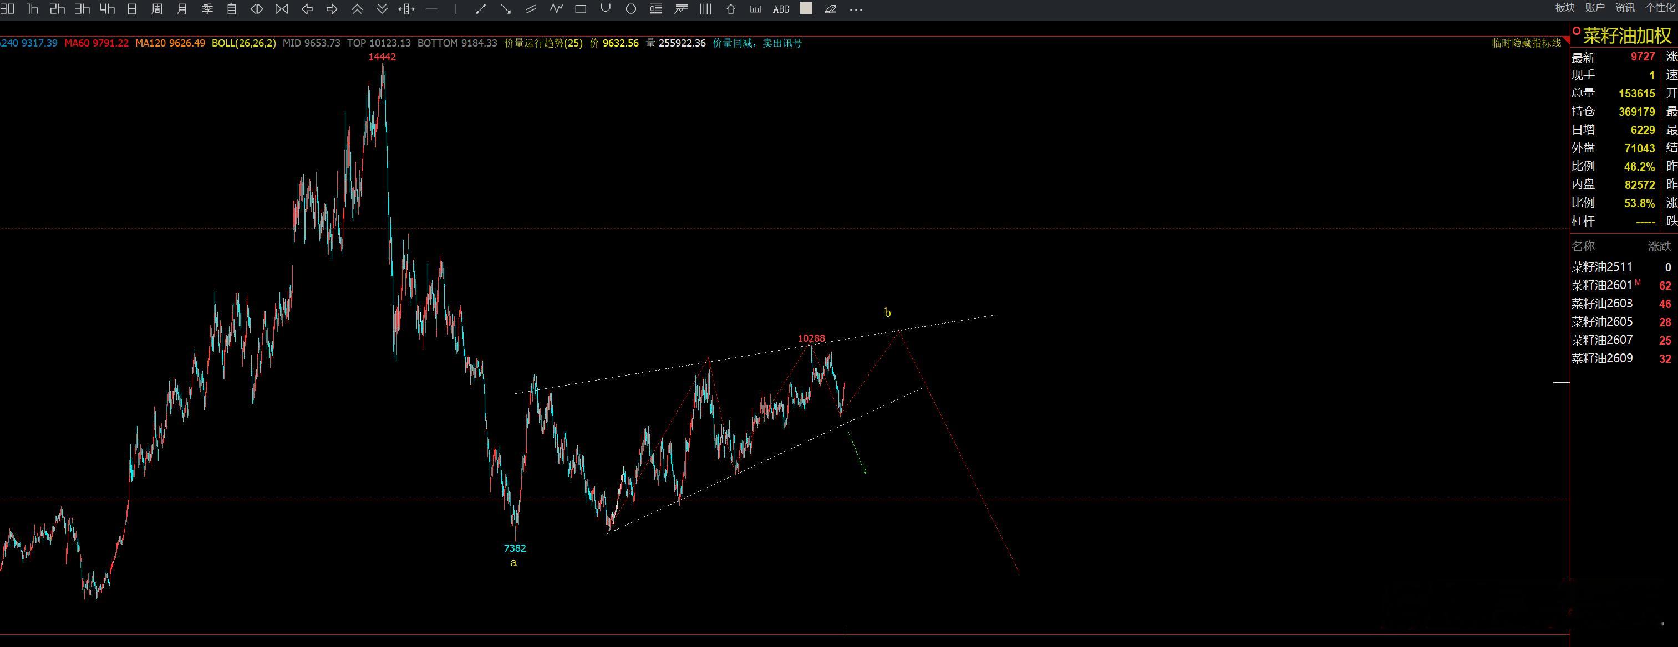The width and height of the screenshot is (1678, 647).
Task: Open the 账户 menu
Action: [1595, 8]
